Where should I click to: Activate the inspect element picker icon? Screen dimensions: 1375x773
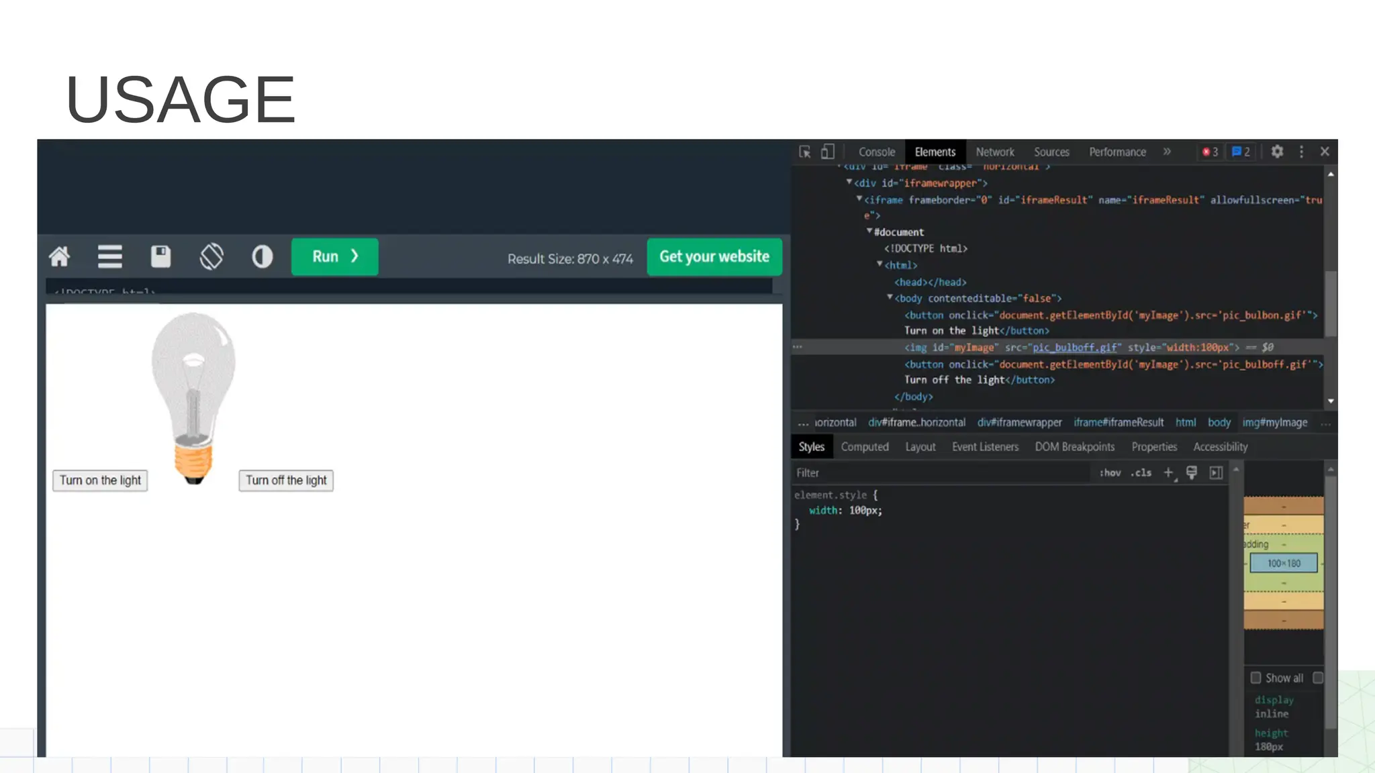point(805,152)
